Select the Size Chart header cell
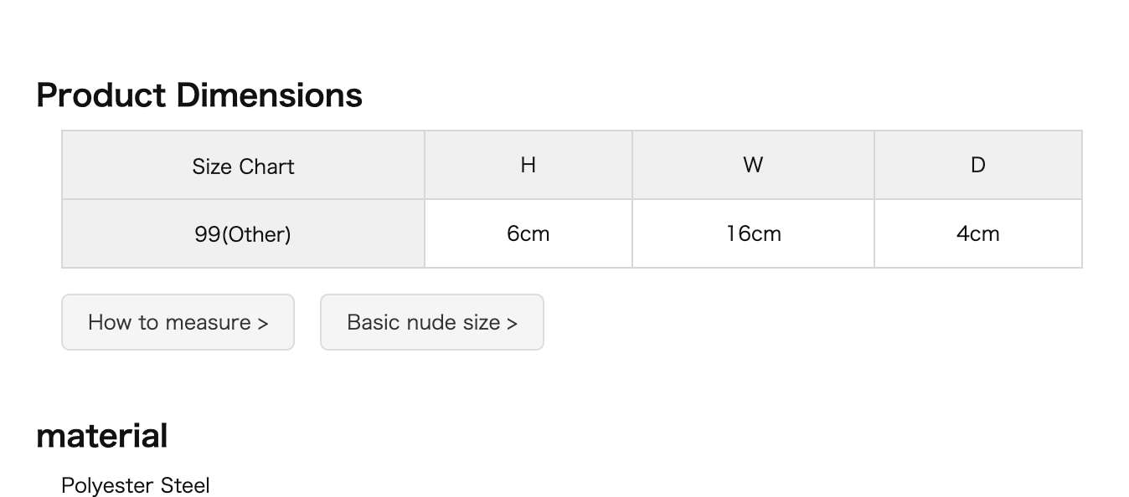The height and width of the screenshot is (497, 1129). pyautogui.click(x=244, y=166)
